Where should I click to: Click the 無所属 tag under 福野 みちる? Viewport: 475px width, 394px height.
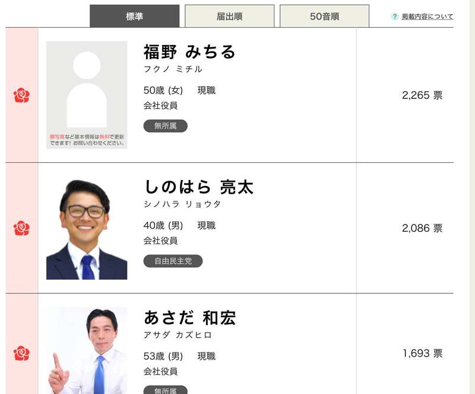point(166,126)
